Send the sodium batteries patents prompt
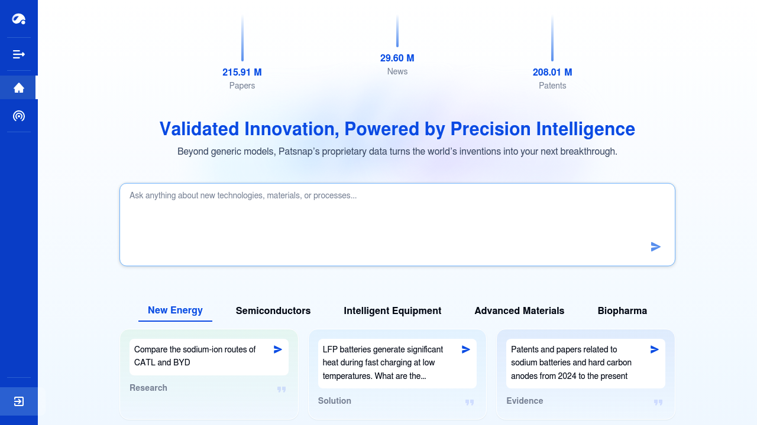The width and height of the screenshot is (757, 425). 655,349
